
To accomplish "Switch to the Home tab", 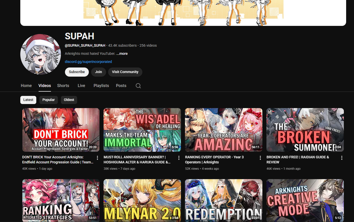I will pos(26,86).
